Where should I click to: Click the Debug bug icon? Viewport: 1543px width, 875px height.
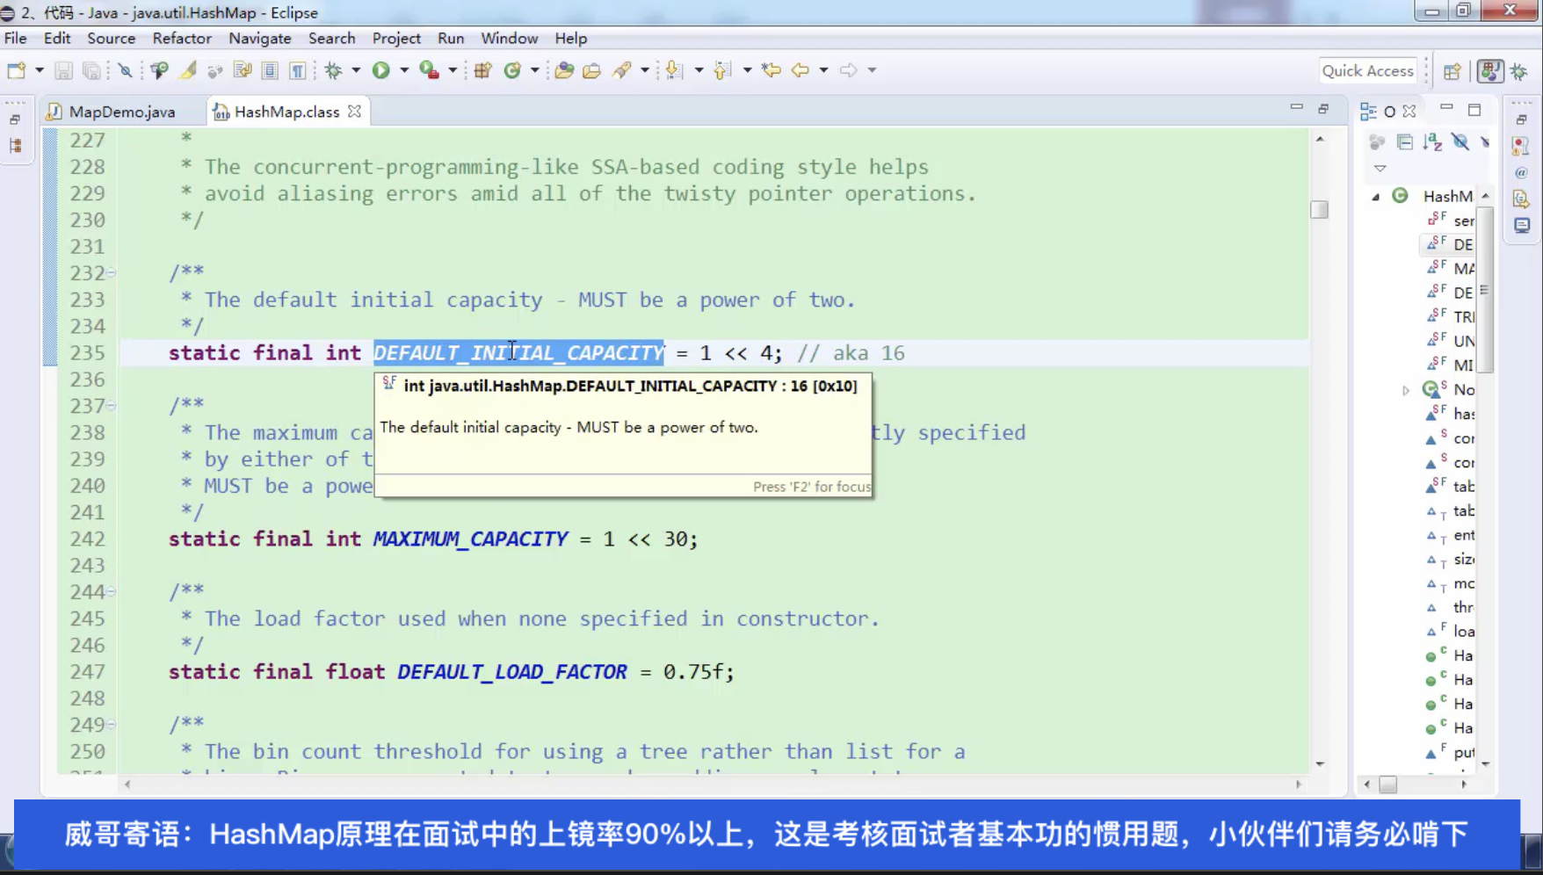[333, 70]
